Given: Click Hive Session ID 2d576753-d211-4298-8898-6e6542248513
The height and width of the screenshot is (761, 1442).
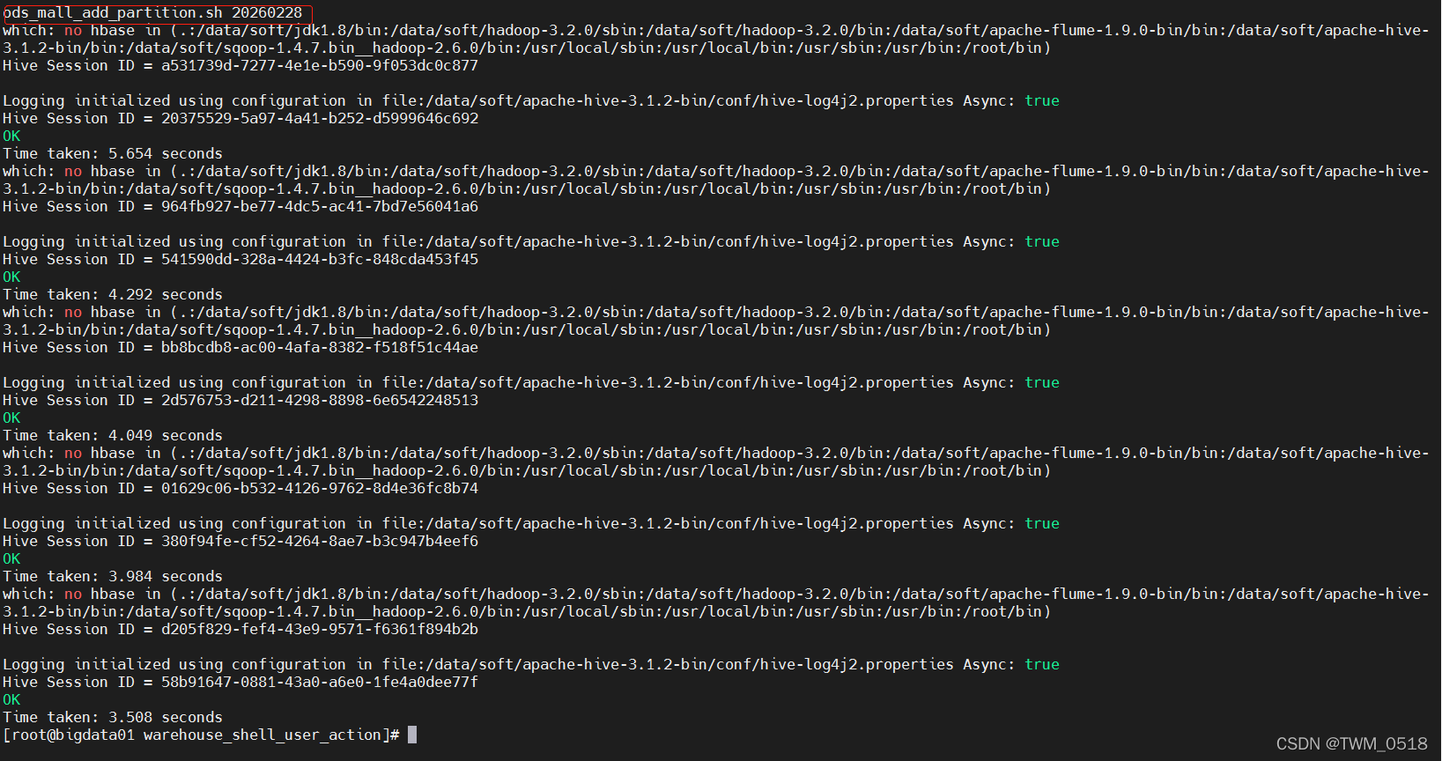Looking at the screenshot, I should [240, 401].
